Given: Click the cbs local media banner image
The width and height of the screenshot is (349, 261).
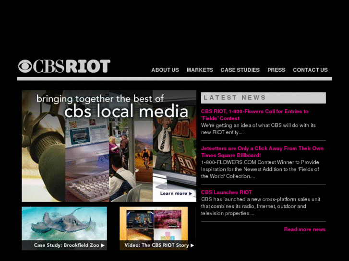Looking at the screenshot, I should click(x=109, y=146).
